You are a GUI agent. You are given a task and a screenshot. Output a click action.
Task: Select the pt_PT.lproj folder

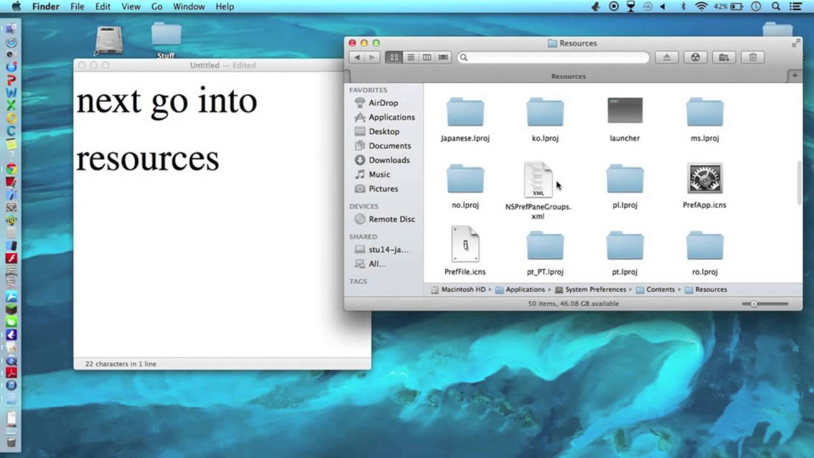[545, 253]
